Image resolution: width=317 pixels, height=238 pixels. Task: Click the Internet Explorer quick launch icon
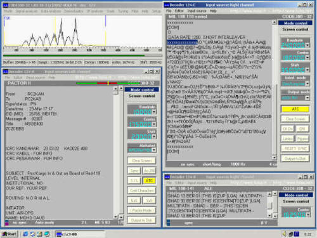tap(25, 234)
